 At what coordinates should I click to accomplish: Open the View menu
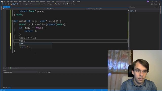tap(11, 2)
